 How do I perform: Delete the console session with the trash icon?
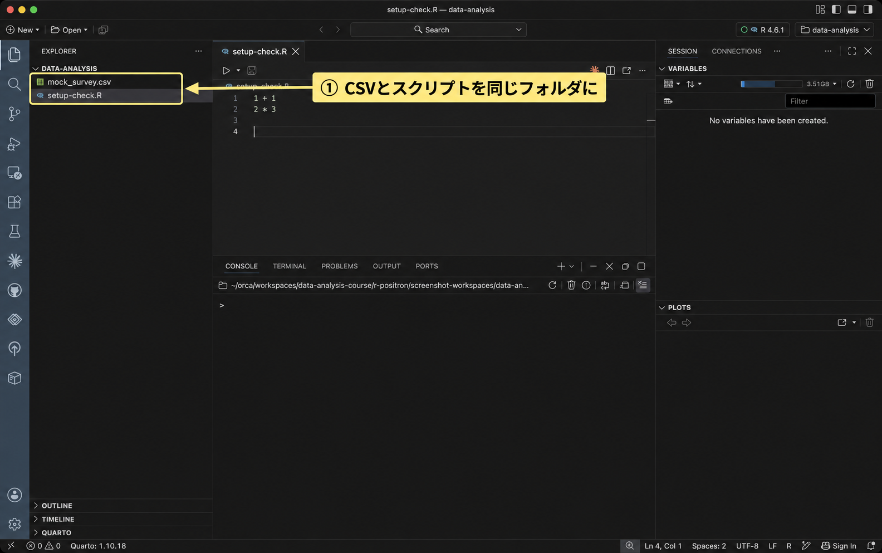click(571, 285)
